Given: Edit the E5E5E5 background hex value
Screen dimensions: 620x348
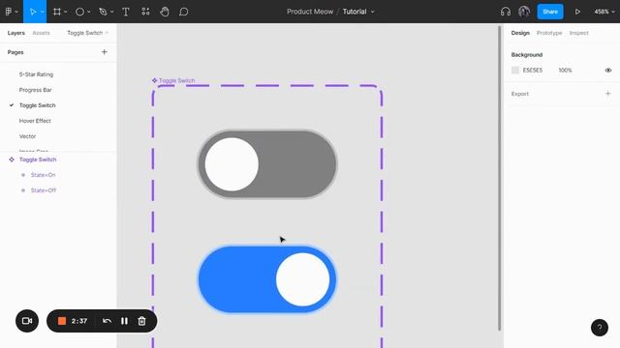Looking at the screenshot, I should 533,71.
